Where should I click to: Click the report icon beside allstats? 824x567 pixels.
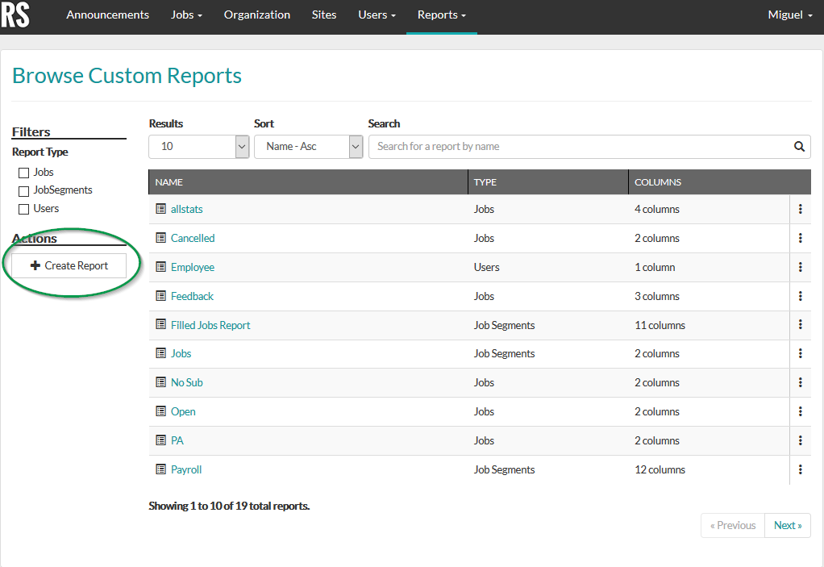pos(160,208)
